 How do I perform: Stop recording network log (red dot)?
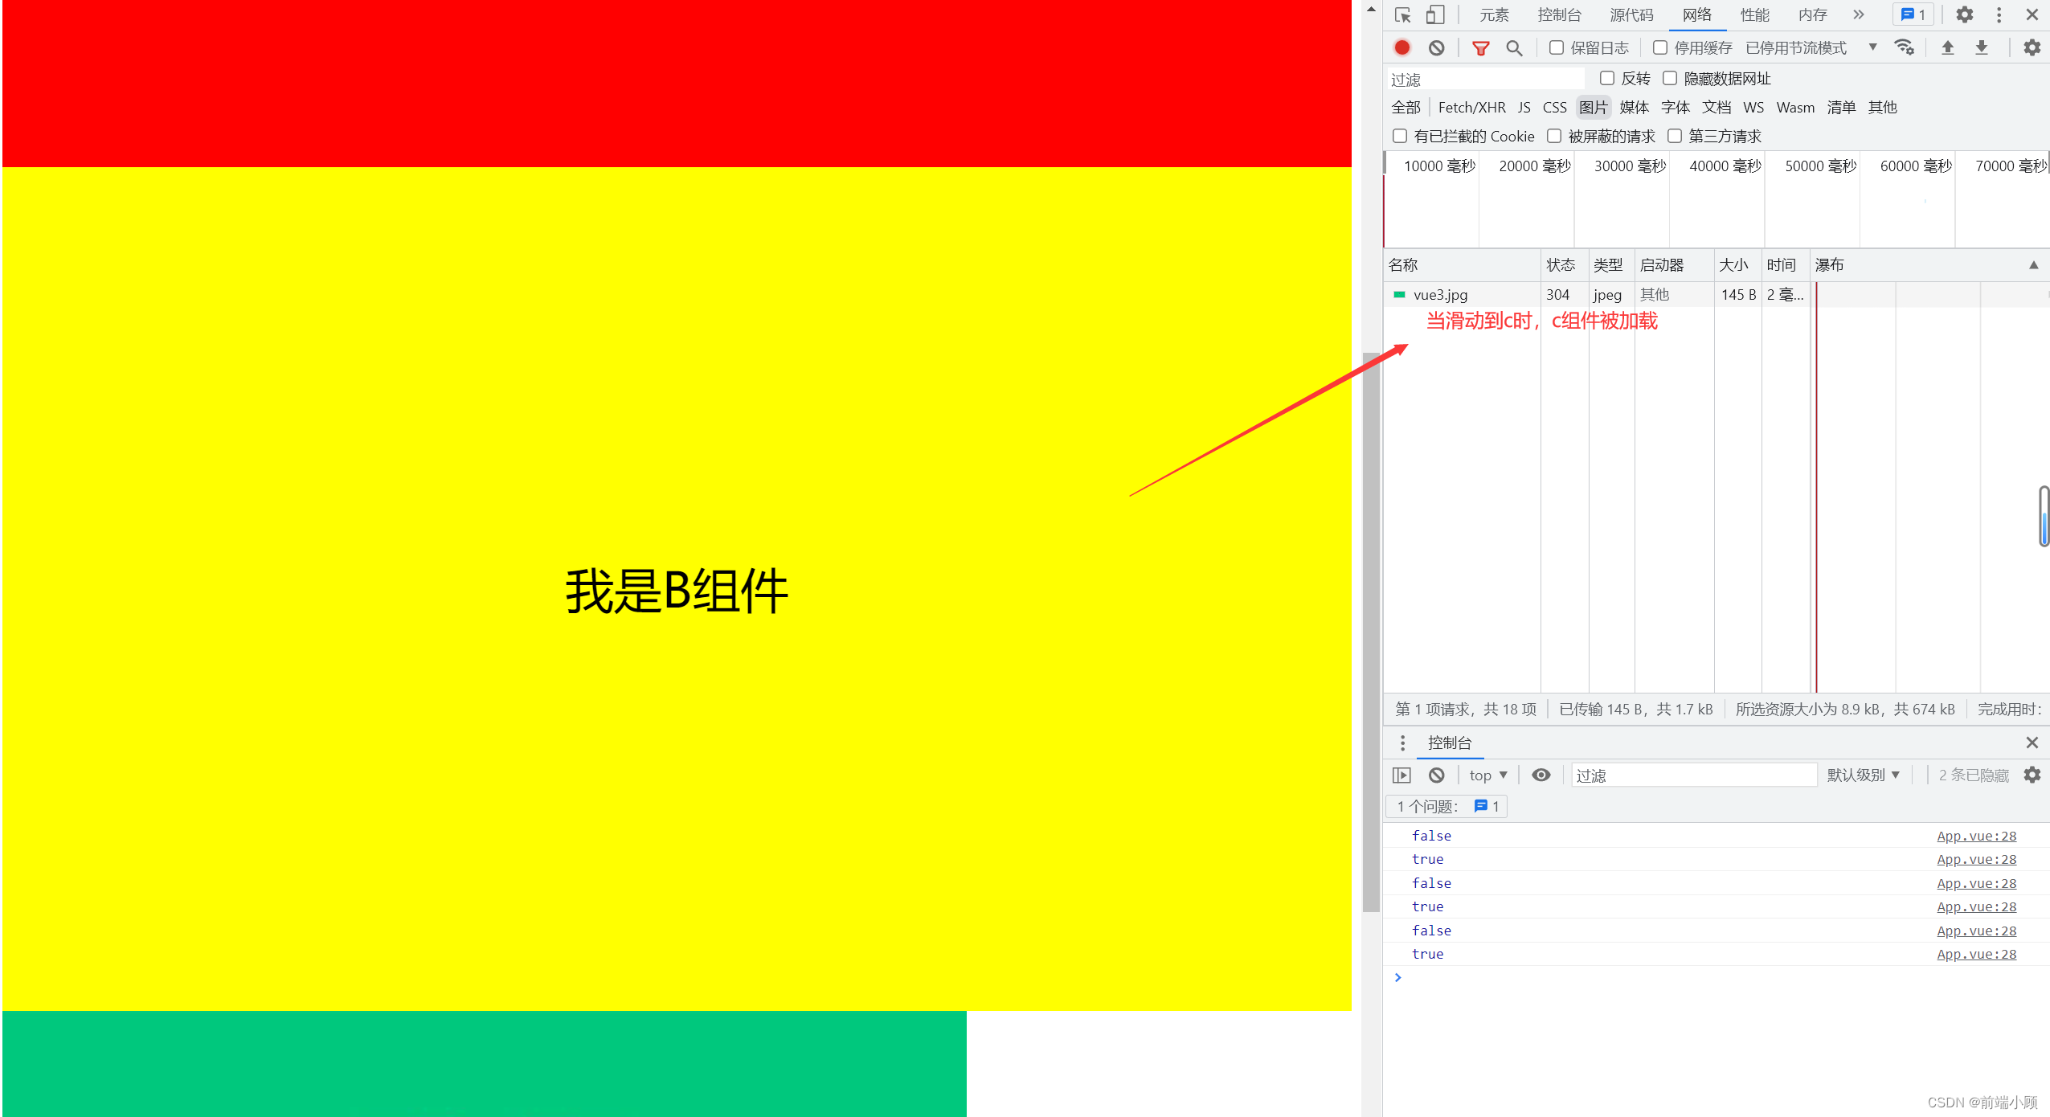[x=1402, y=48]
